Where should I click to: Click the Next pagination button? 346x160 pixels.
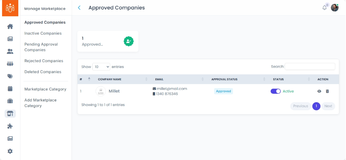point(328,106)
